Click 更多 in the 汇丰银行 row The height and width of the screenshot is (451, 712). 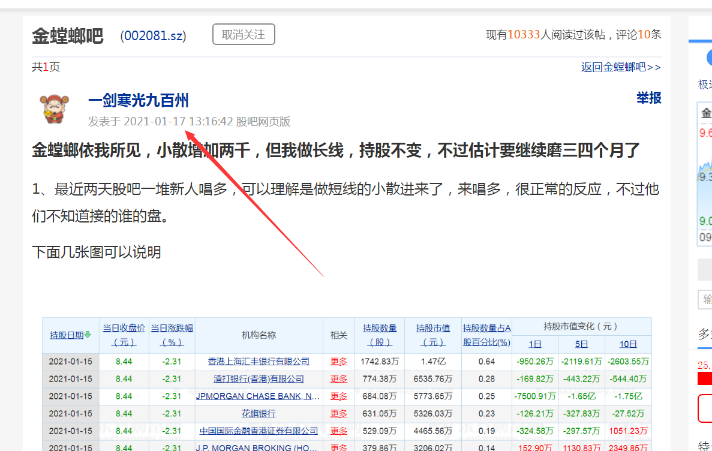pos(338,362)
